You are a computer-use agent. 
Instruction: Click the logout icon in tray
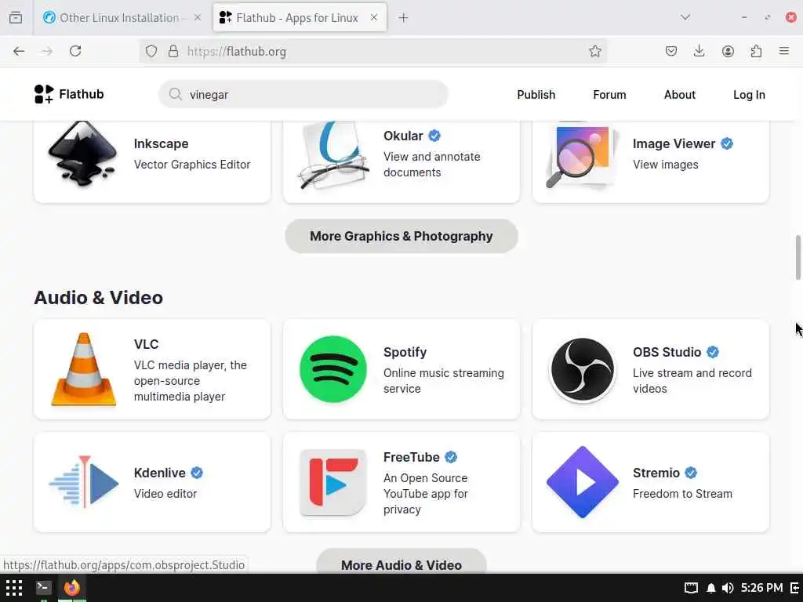794,588
